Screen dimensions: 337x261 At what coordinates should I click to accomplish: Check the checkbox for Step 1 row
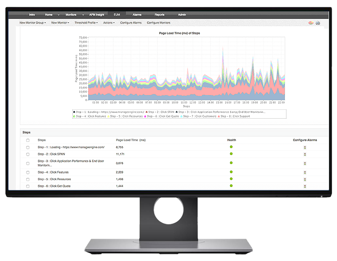(x=27, y=147)
